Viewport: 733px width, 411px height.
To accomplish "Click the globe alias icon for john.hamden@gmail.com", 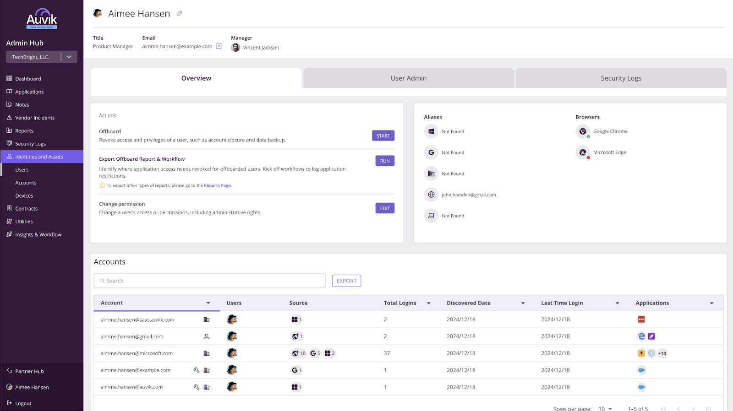I will (x=431, y=195).
